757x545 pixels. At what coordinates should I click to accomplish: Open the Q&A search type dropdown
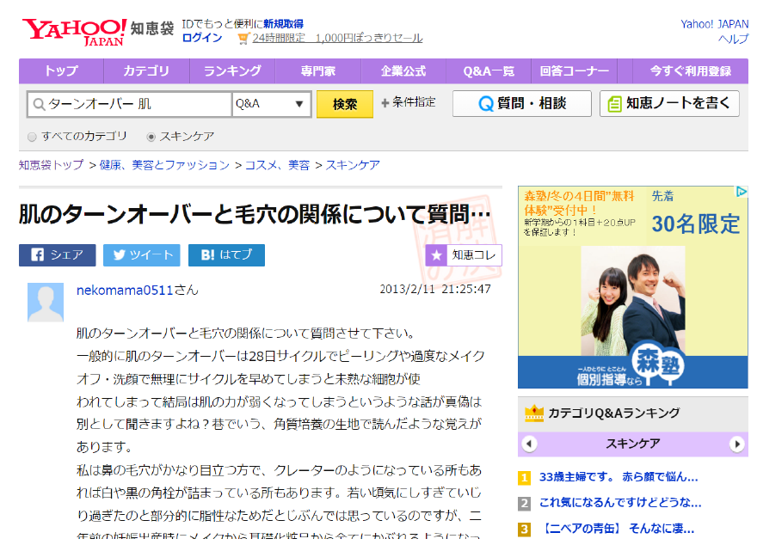point(271,104)
